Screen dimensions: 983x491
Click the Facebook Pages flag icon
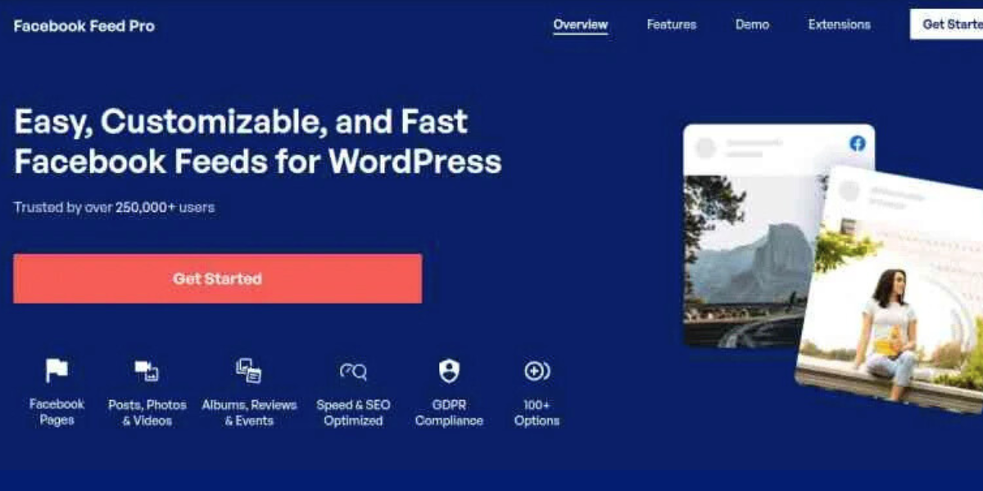[x=57, y=372]
